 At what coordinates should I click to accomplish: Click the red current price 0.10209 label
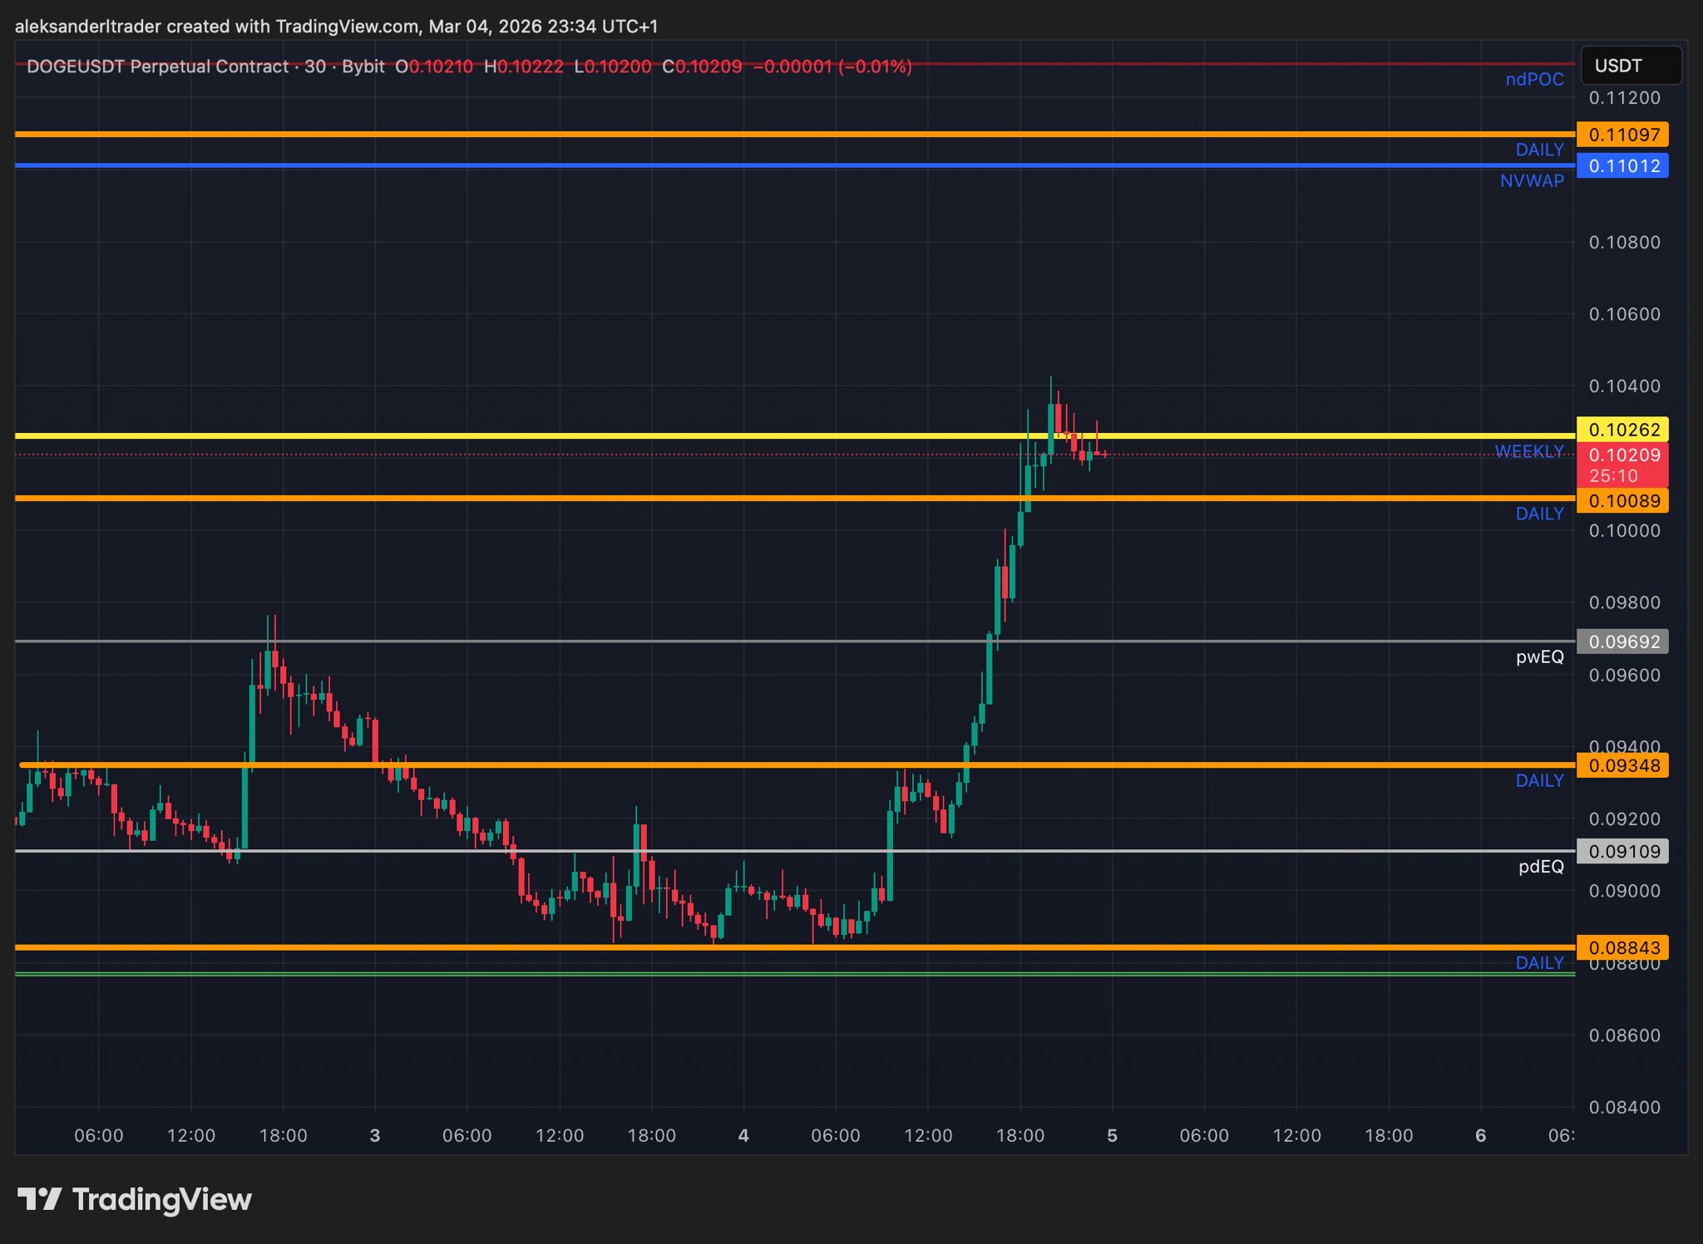point(1622,455)
